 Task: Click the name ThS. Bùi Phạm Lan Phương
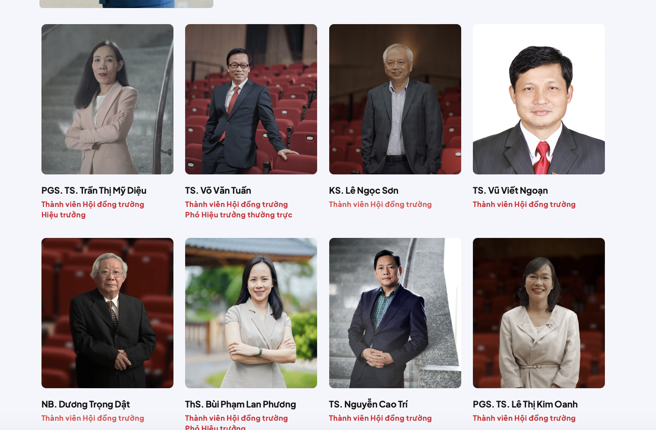[241, 404]
